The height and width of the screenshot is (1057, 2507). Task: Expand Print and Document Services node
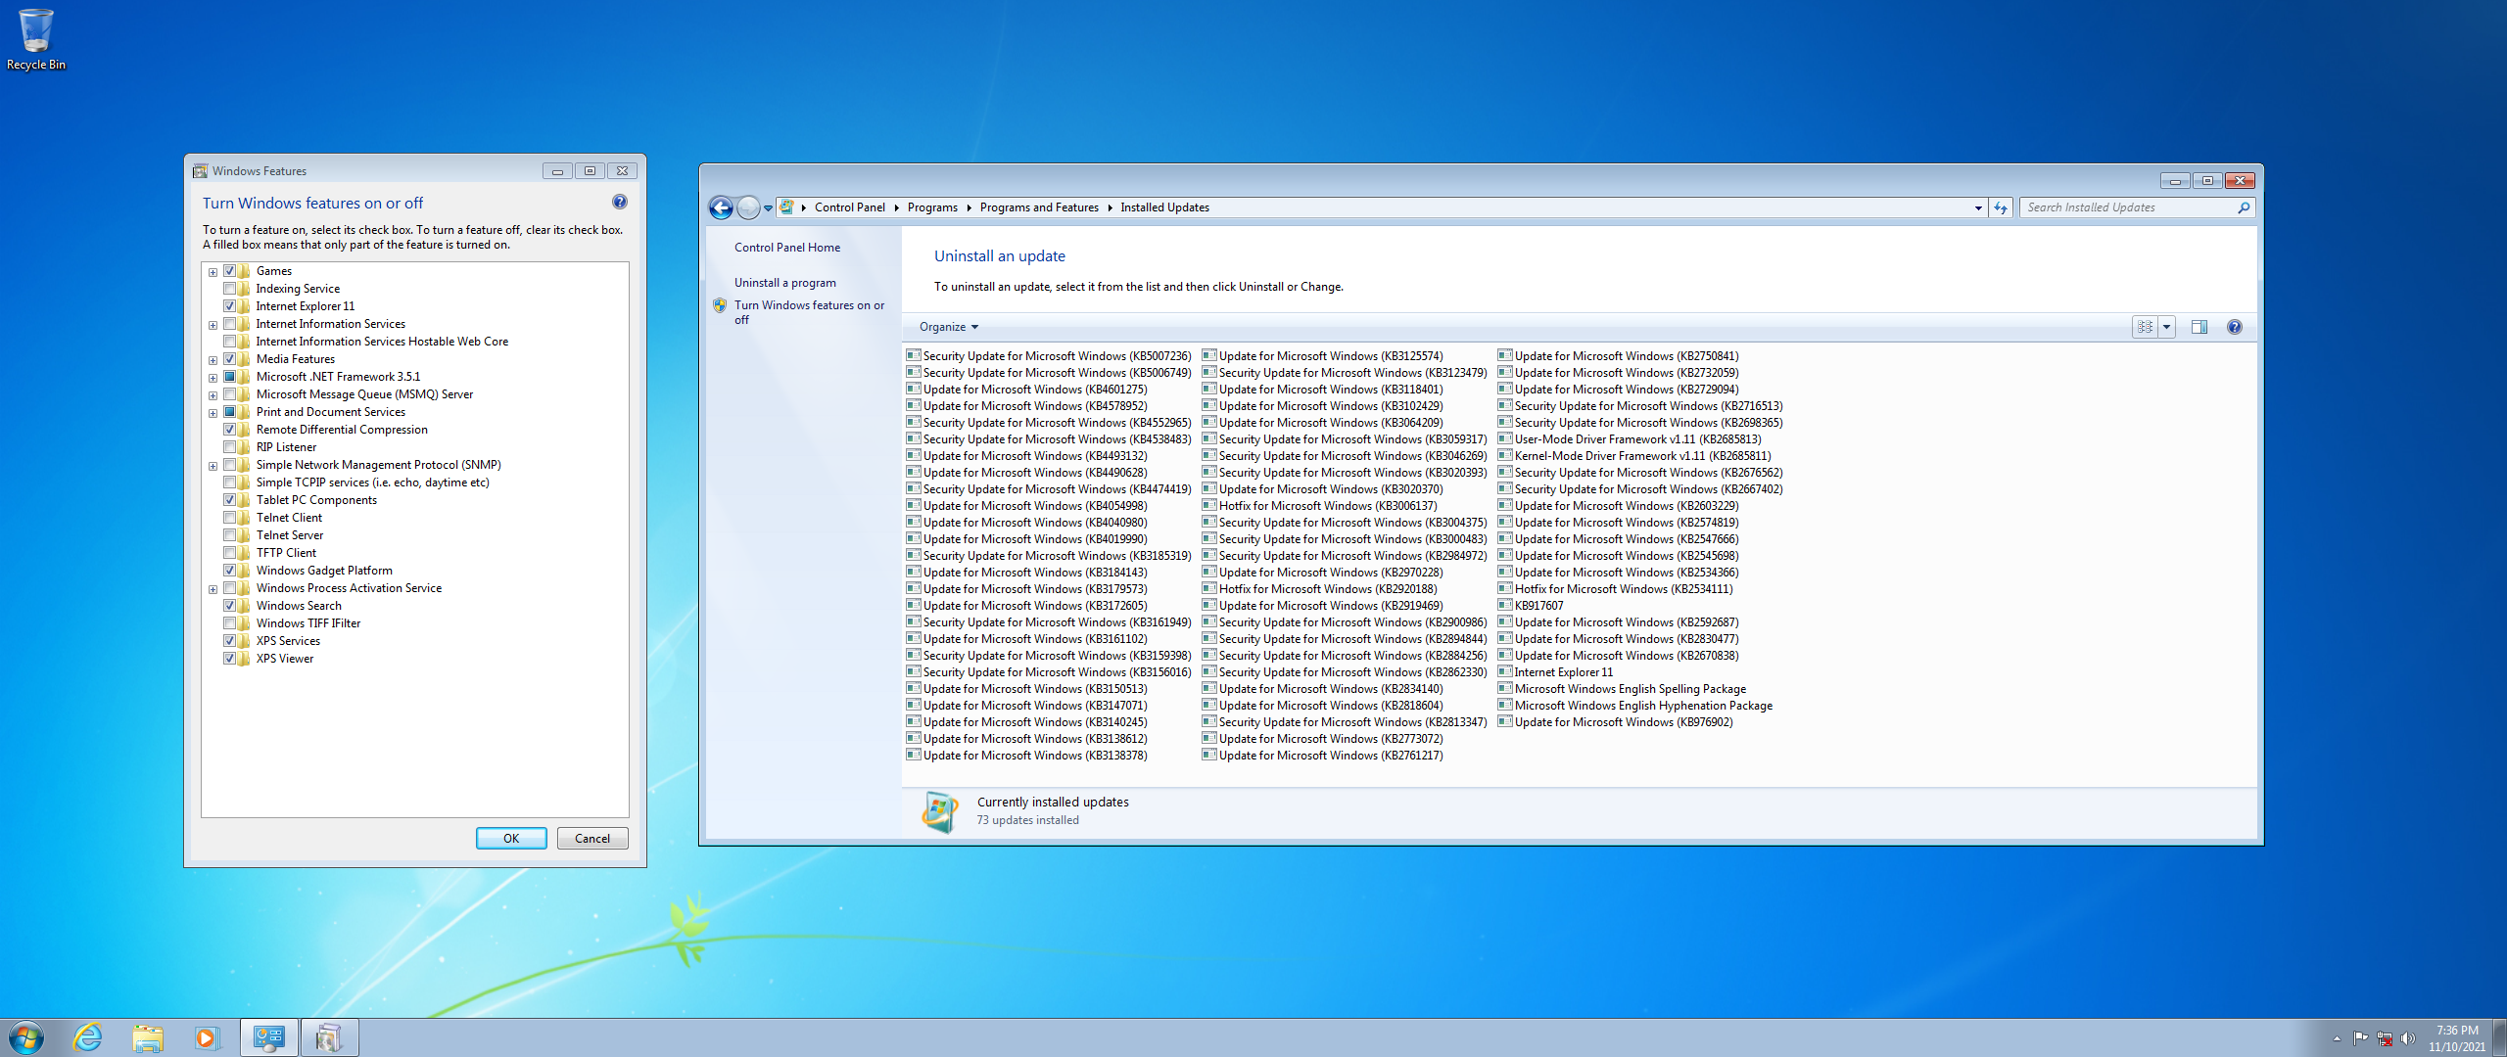click(213, 413)
